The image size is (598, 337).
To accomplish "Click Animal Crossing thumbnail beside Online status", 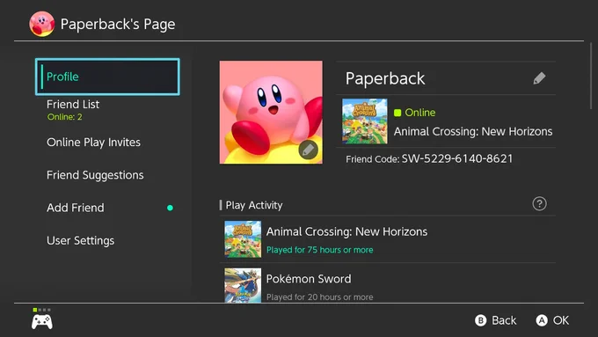I will coord(365,121).
